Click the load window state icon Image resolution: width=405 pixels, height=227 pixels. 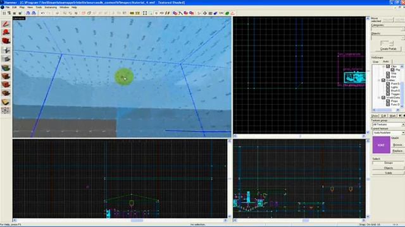(x=28, y=13)
